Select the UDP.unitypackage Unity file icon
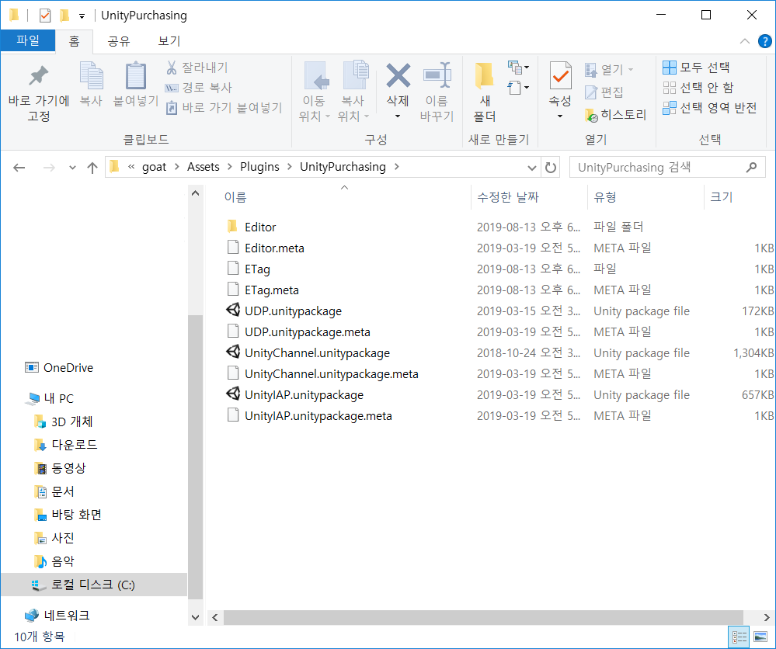This screenshot has height=649, width=776. point(233,311)
